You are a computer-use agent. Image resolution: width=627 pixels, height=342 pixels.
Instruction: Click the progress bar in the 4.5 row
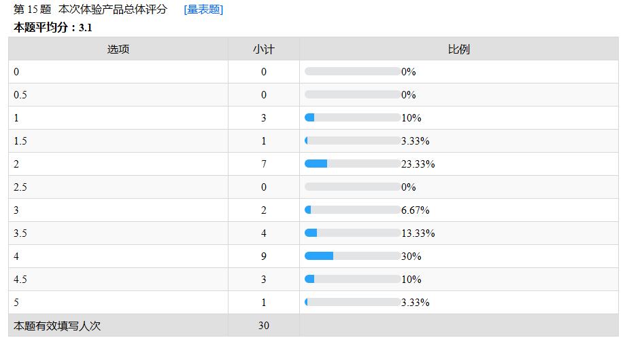point(352,279)
